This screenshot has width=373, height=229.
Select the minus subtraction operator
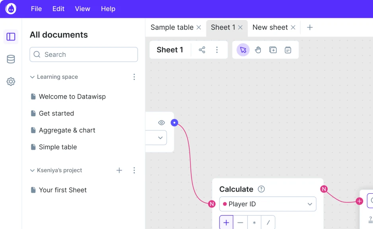240,223
